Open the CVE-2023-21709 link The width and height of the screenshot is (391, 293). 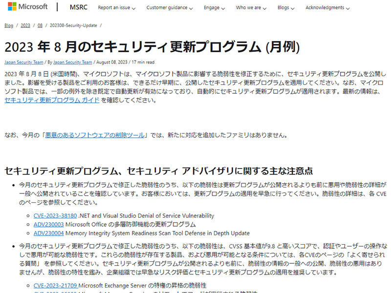(x=56, y=286)
